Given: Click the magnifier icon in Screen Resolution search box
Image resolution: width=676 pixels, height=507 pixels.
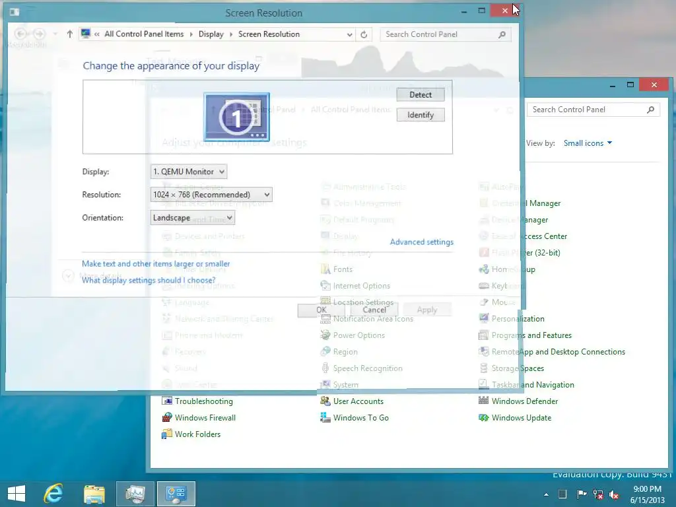Looking at the screenshot, I should click(502, 34).
